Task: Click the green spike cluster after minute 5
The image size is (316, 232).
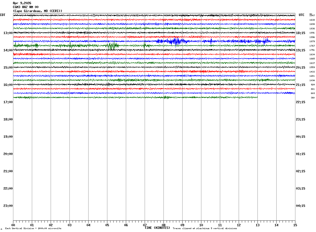Action: point(113,46)
